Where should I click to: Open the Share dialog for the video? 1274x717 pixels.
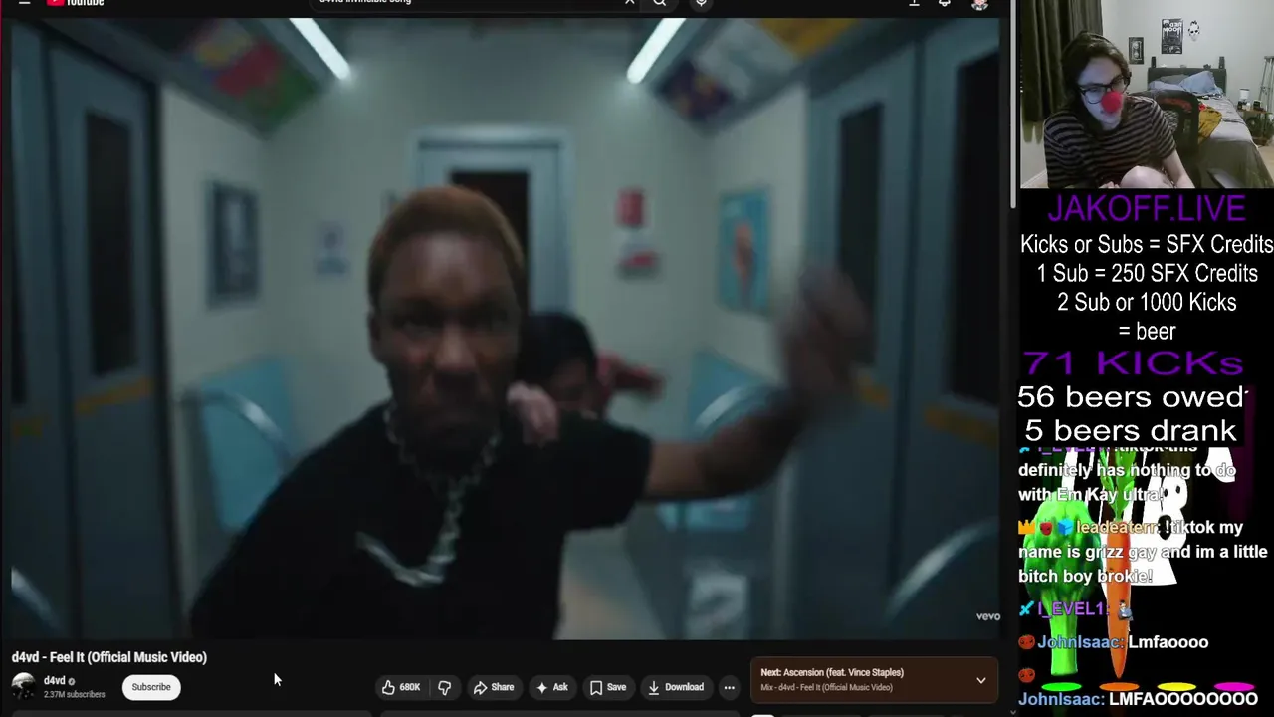tap(494, 687)
